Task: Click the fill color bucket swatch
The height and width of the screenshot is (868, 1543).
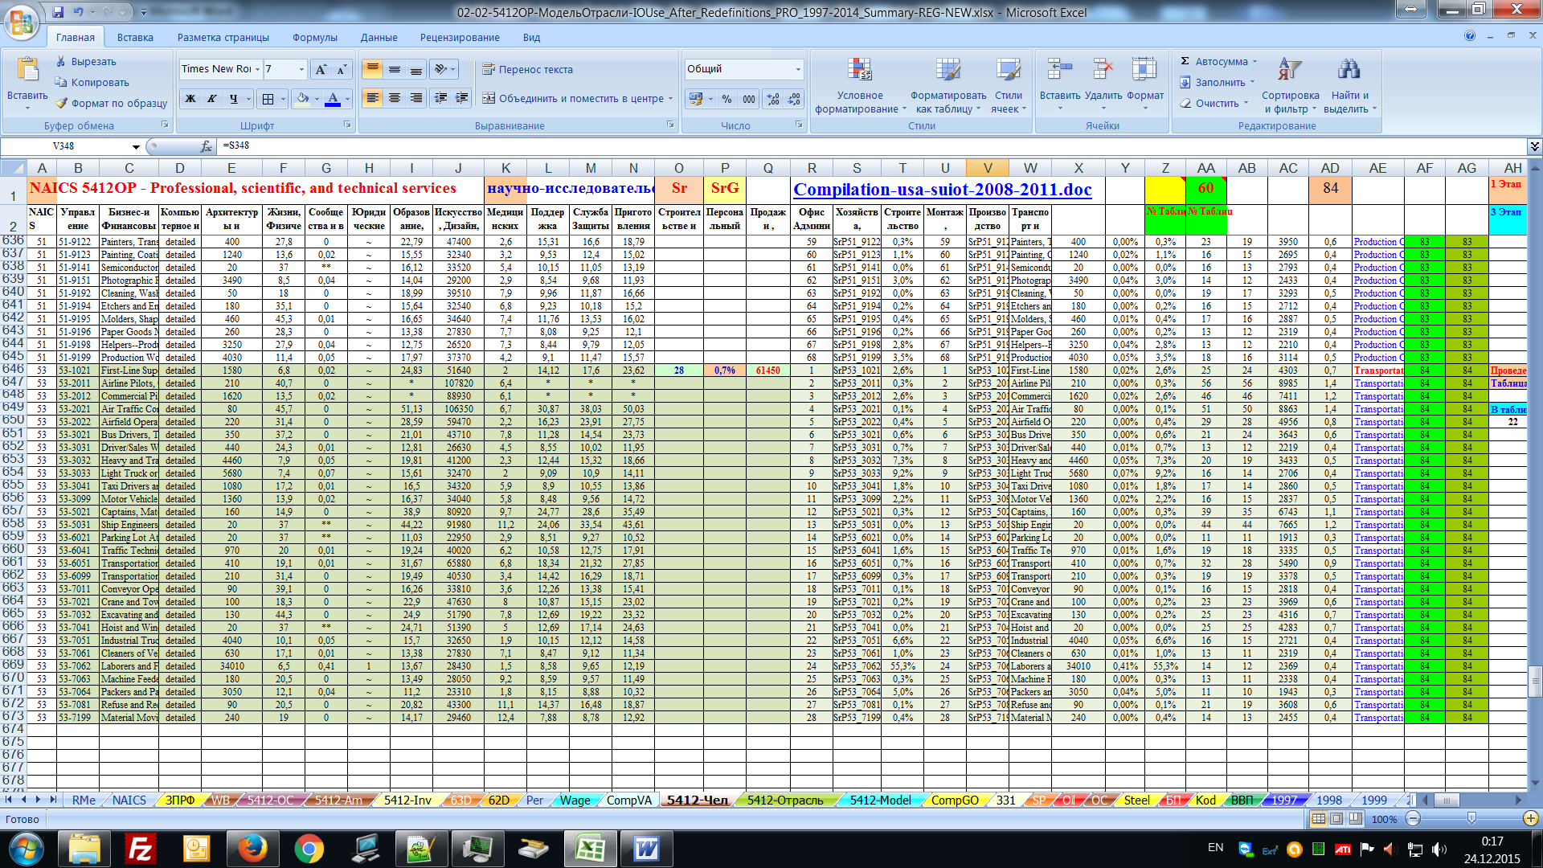Action: pyautogui.click(x=303, y=99)
